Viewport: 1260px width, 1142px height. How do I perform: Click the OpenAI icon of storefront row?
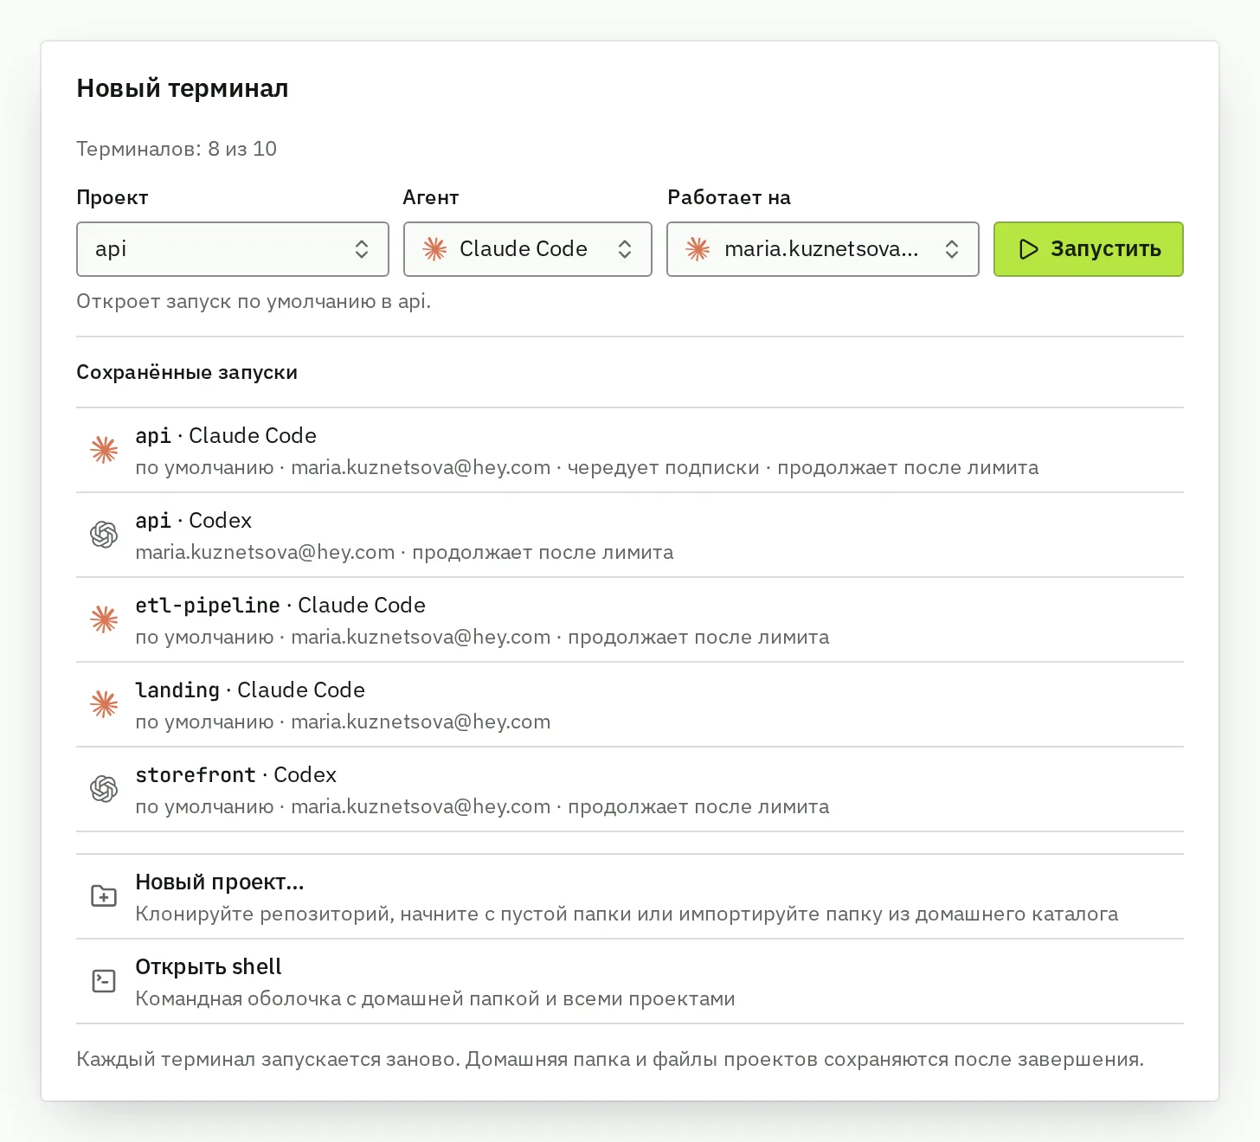104,789
